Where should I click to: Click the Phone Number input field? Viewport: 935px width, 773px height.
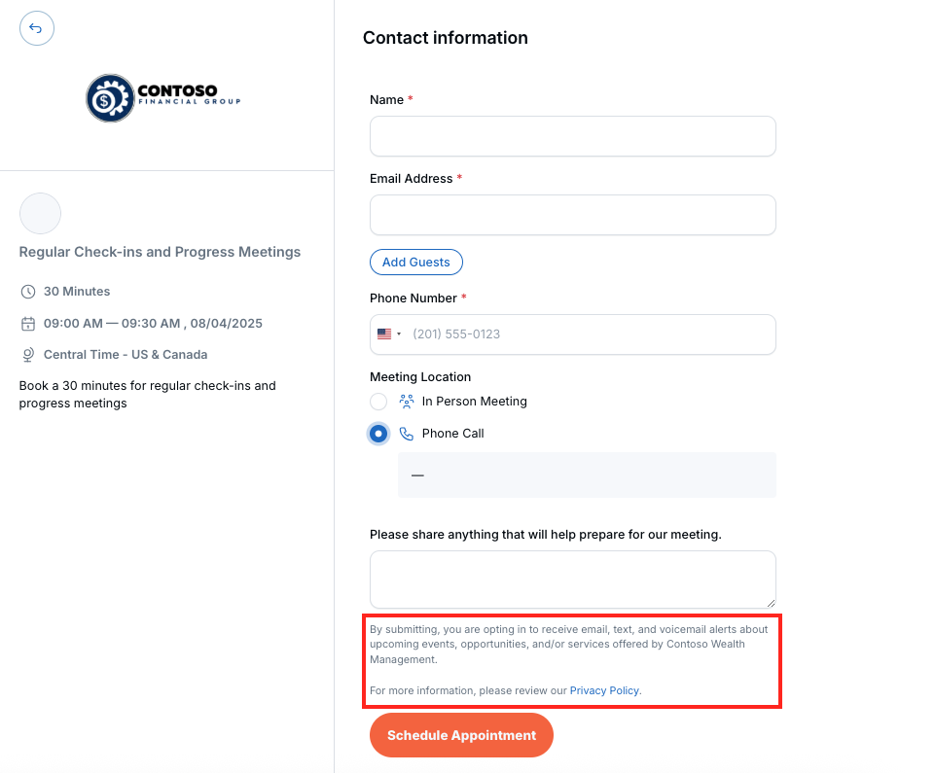point(593,334)
